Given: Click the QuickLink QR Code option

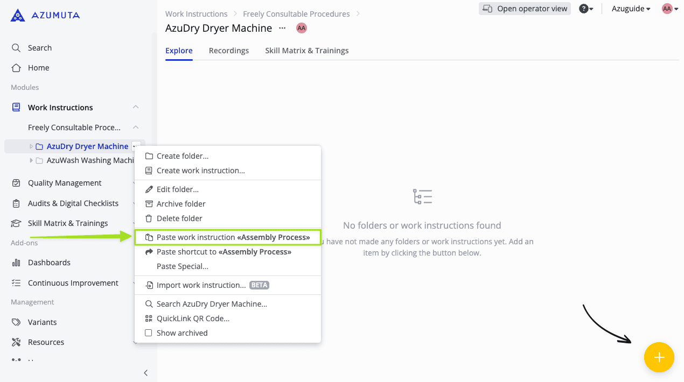Looking at the screenshot, I should [193, 319].
